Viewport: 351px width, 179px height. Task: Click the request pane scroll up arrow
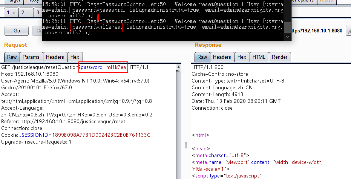(x=178, y=67)
